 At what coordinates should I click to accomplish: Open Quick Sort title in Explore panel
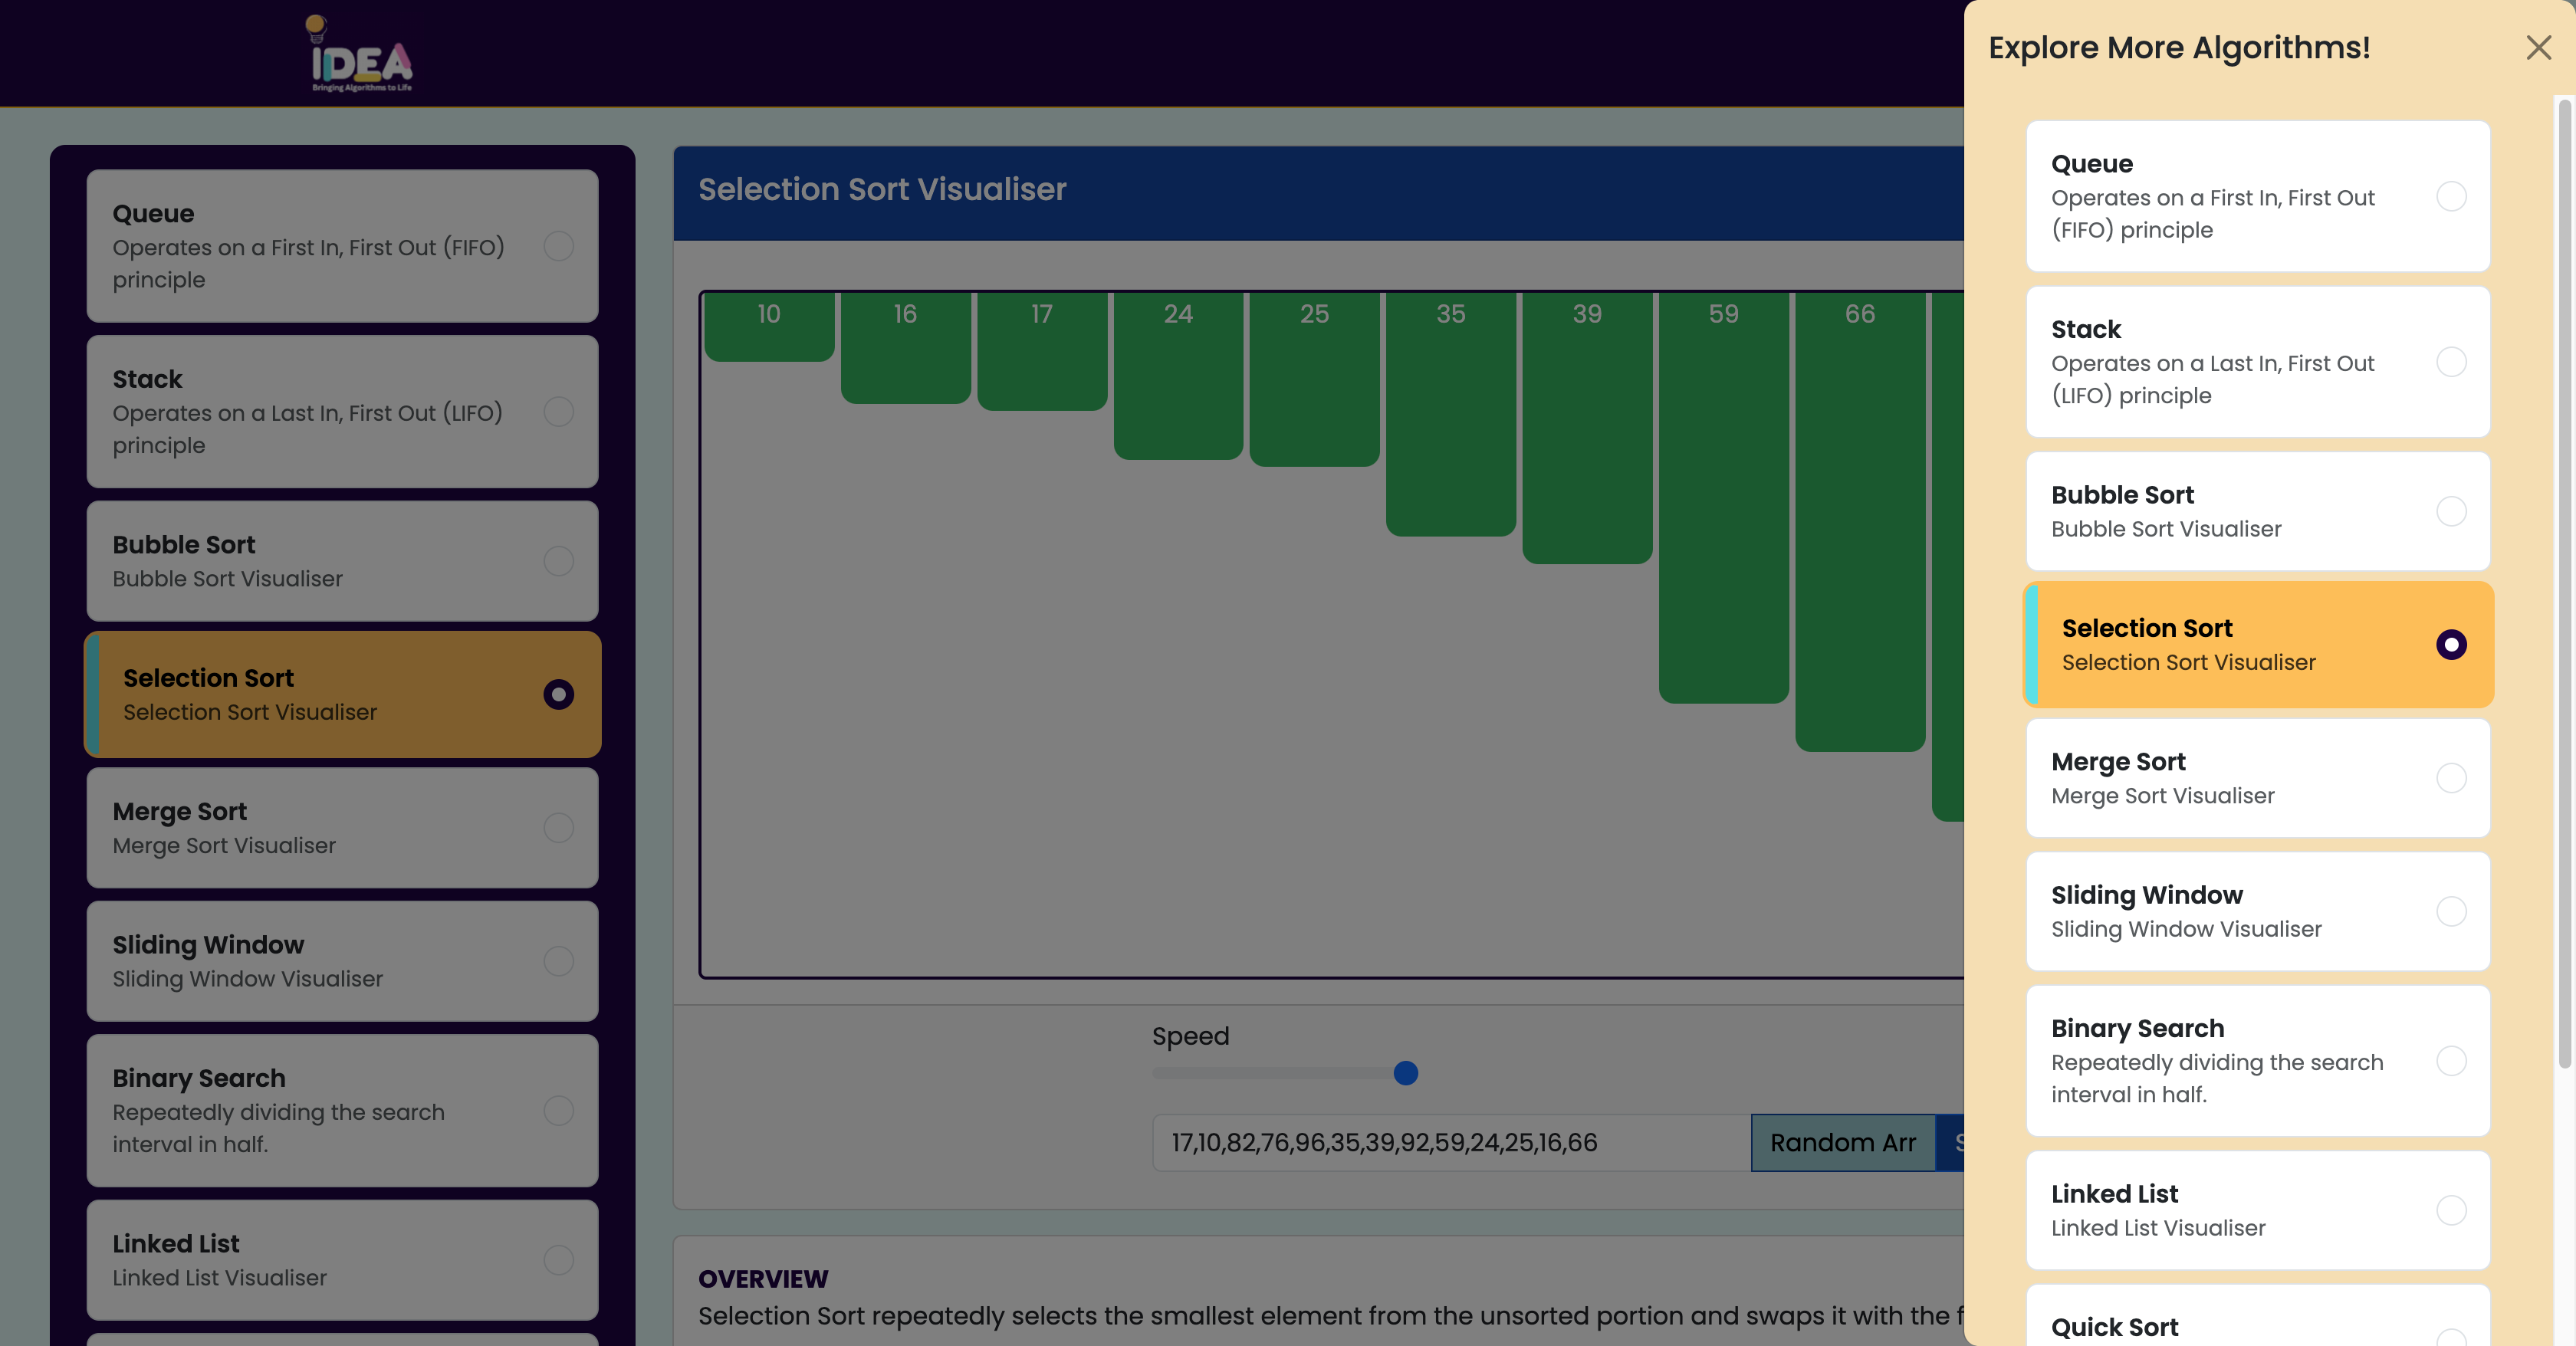pos(2114,1327)
